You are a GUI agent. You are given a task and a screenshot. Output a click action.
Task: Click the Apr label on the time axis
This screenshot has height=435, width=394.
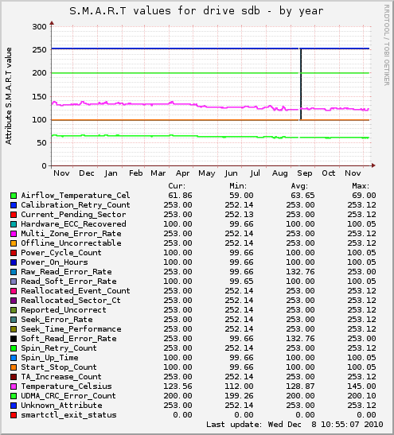click(182, 173)
